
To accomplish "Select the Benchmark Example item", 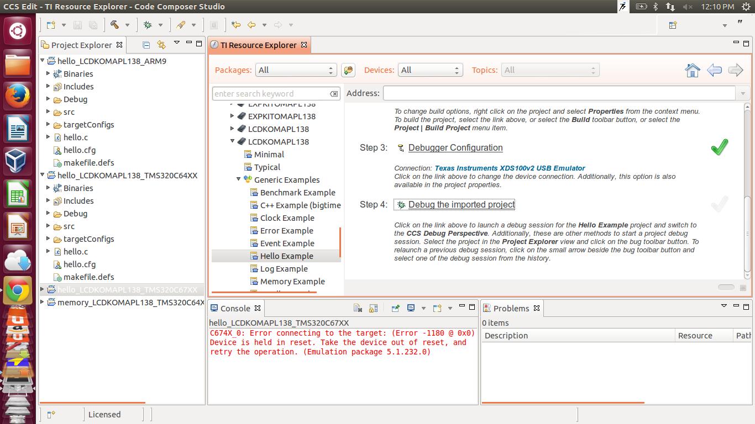I will point(298,193).
